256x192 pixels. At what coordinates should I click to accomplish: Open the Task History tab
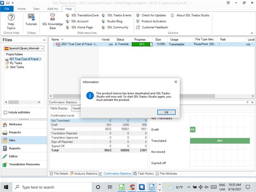[144, 174]
